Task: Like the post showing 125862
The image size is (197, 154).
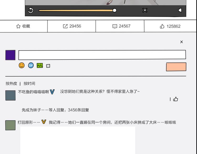Action: [x=170, y=26]
